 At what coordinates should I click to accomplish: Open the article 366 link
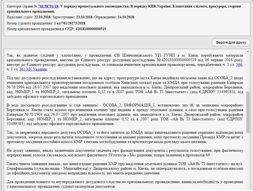[239, 65]
